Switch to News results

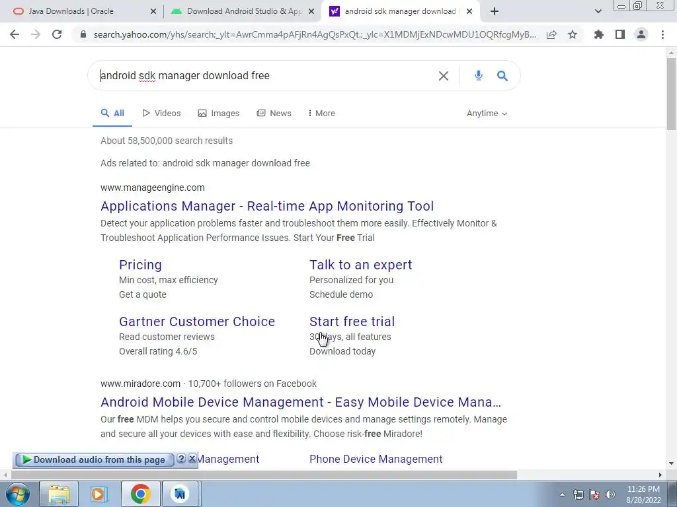click(x=274, y=114)
